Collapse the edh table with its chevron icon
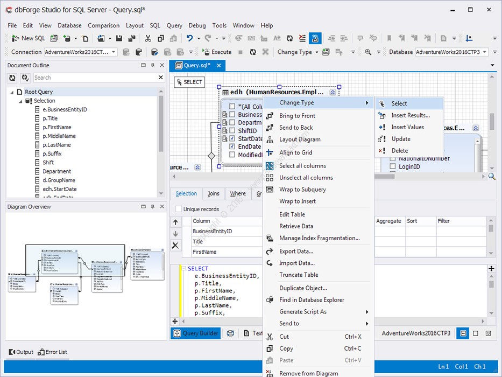Screen dimensions: 502x377 [333, 92]
